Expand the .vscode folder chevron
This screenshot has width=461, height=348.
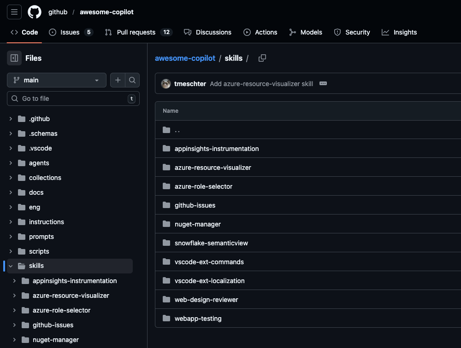click(x=11, y=148)
